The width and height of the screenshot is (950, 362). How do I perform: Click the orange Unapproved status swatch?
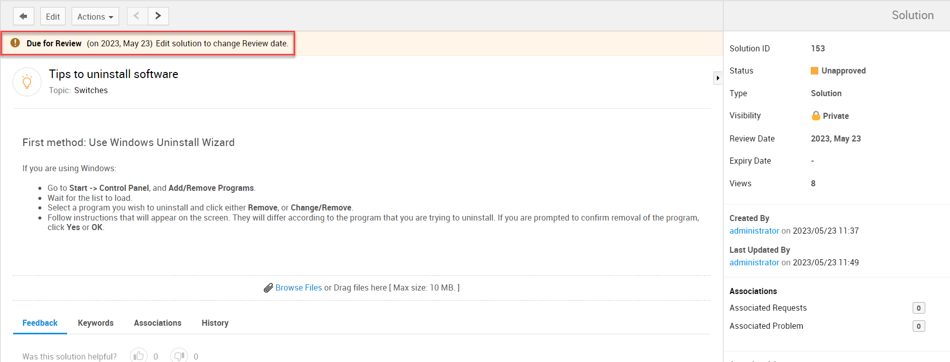click(814, 70)
